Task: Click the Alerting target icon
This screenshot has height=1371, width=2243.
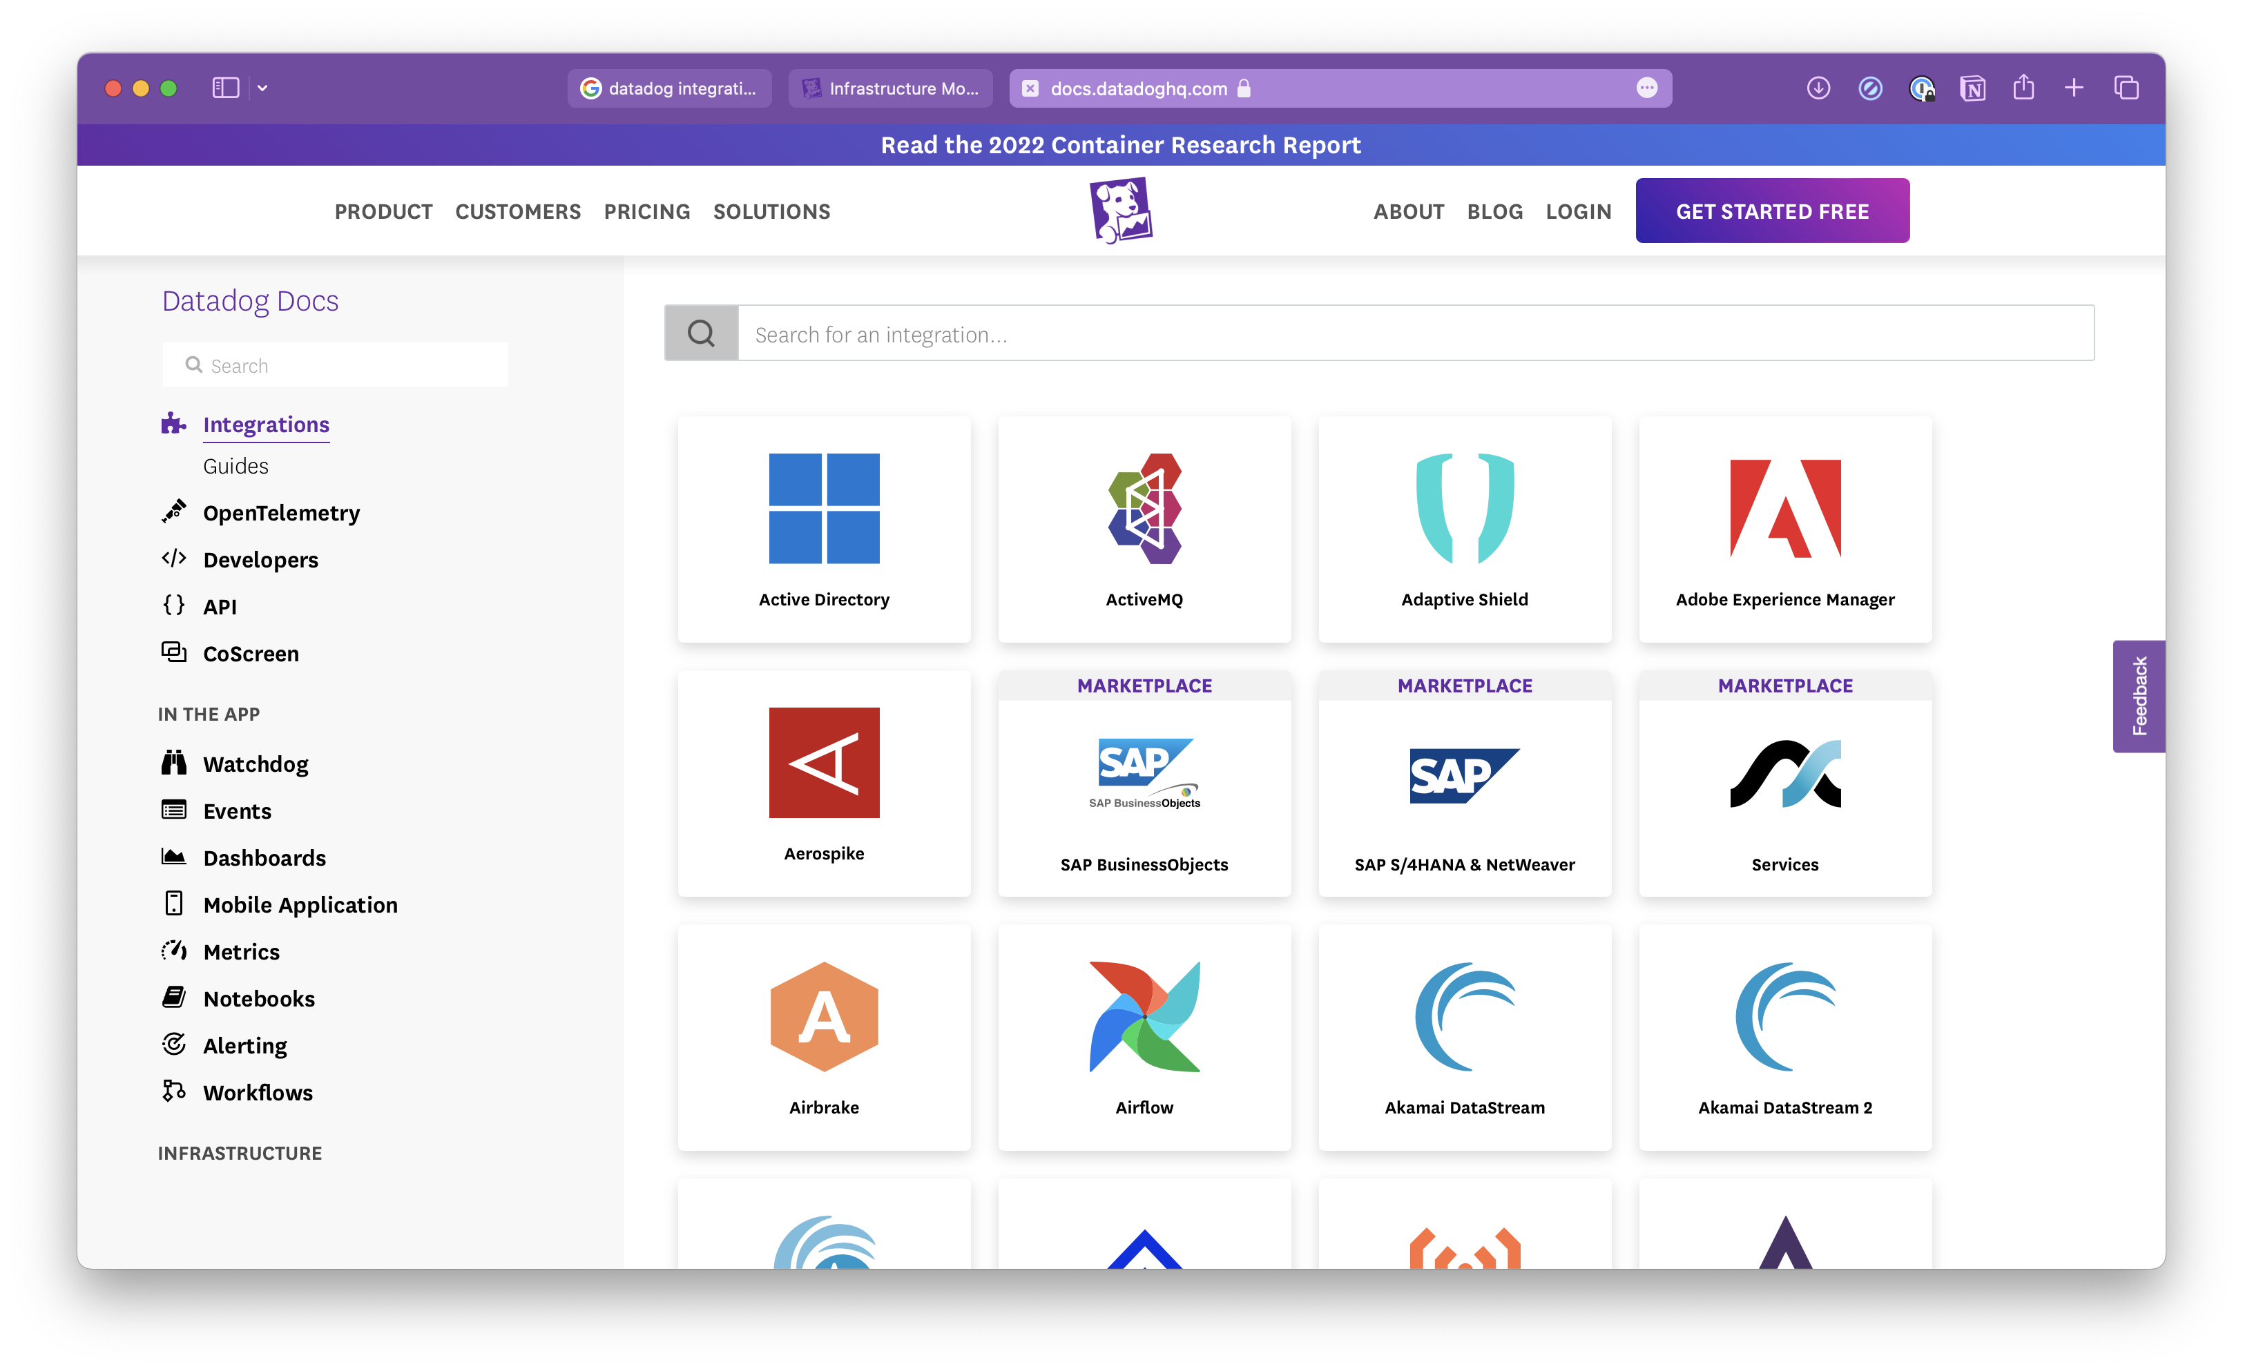Action: [x=173, y=1044]
